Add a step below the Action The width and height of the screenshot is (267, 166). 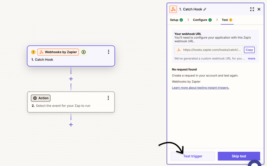pyautogui.click(x=71, y=125)
